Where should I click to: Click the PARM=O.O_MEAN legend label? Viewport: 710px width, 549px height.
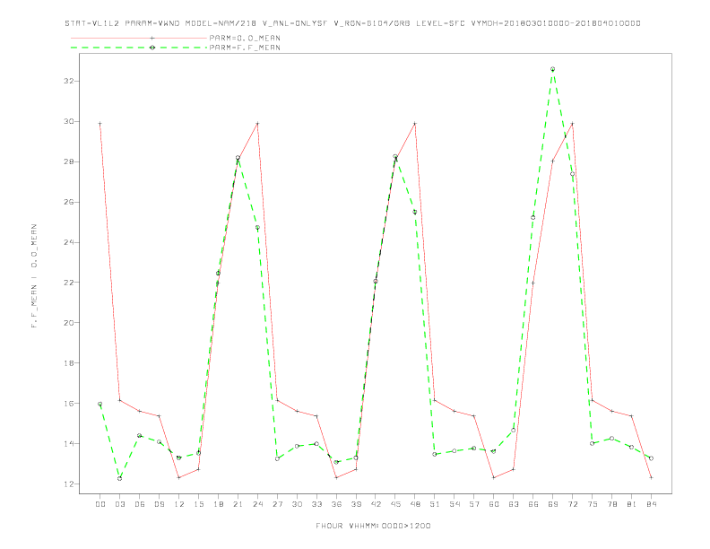tap(245, 38)
